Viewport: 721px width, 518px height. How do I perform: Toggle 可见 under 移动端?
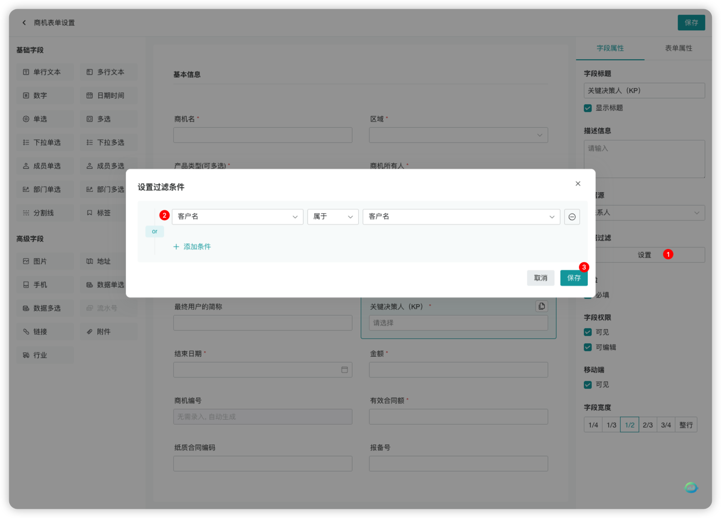[587, 384]
